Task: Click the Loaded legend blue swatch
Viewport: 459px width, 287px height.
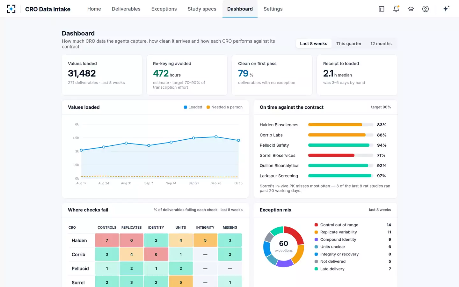Action: [x=186, y=107]
